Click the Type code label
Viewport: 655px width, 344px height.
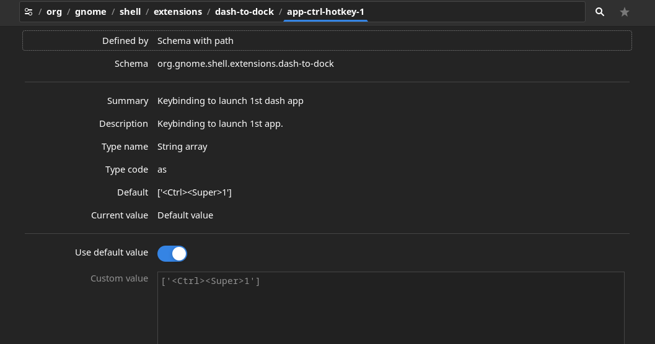(126, 170)
